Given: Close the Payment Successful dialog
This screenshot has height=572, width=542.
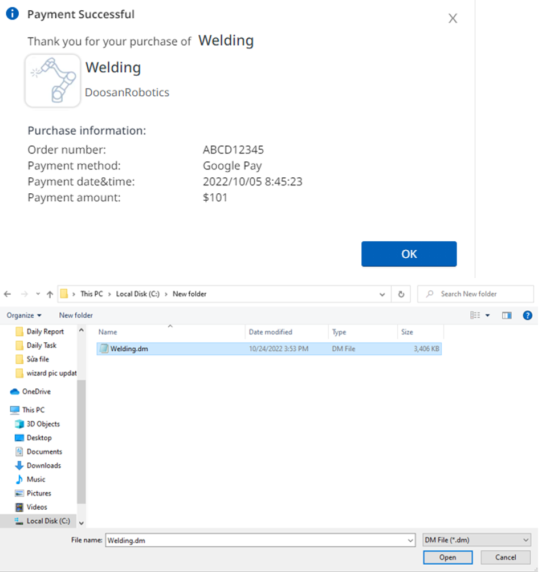Looking at the screenshot, I should 453,18.
